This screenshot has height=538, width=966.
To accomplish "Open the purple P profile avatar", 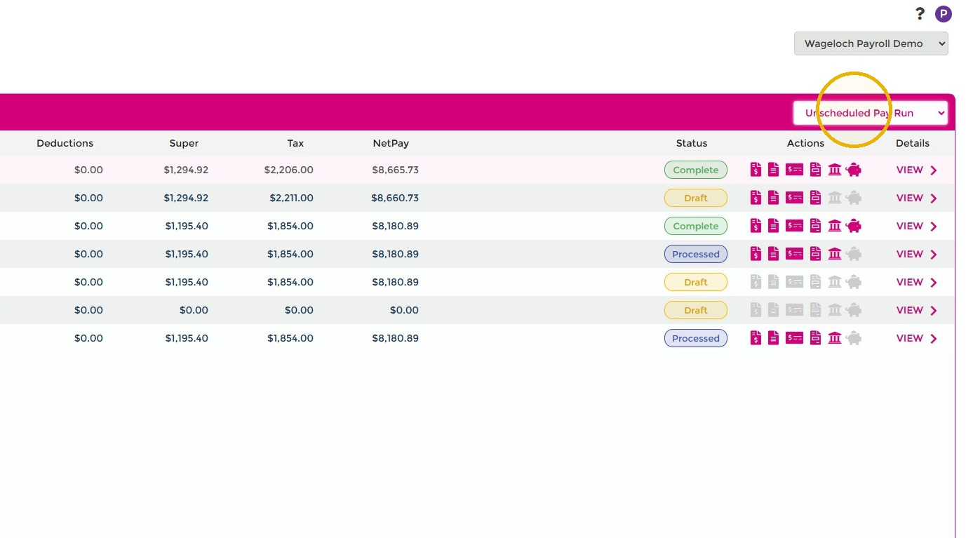I will tap(944, 13).
